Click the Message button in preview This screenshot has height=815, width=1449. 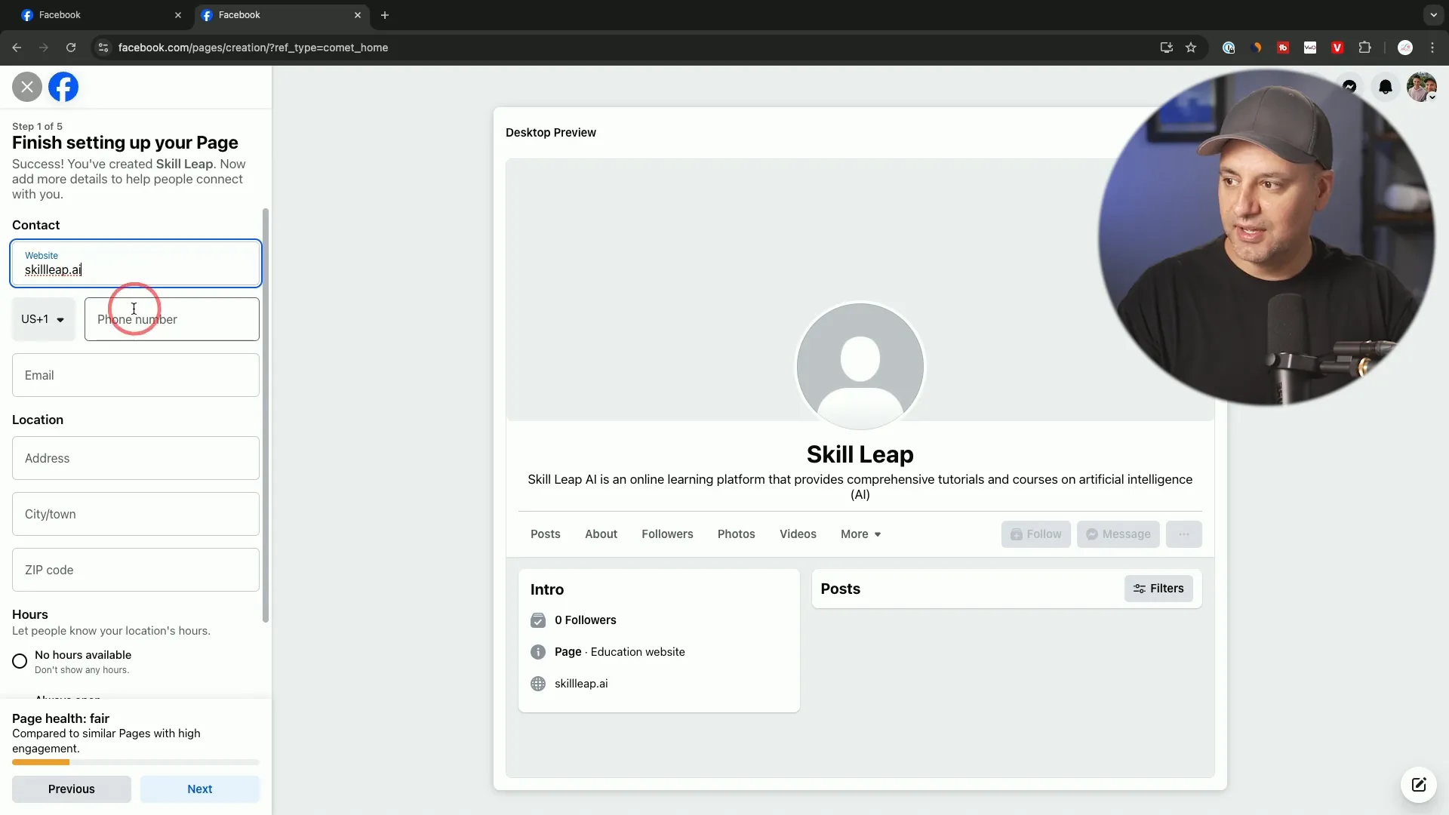1118,534
